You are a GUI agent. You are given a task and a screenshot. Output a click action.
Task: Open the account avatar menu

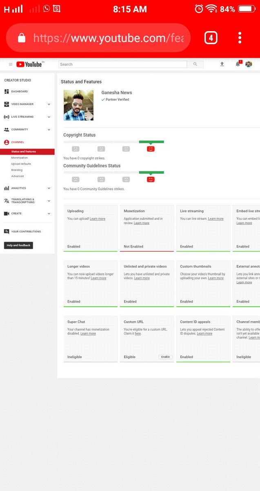coord(249,64)
